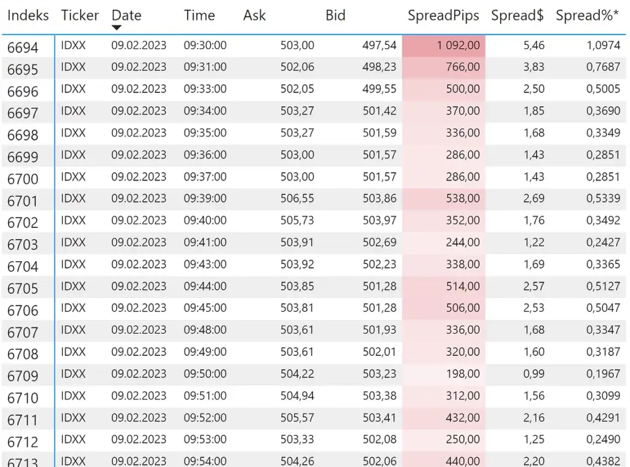Image resolution: width=630 pixels, height=467 pixels.
Task: Click the Spread$ column header
Action: [517, 15]
